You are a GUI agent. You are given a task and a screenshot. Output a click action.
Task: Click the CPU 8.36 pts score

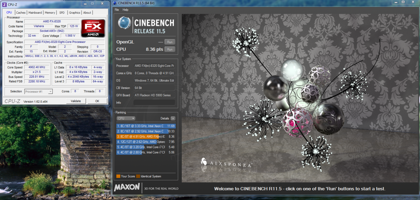tap(155, 49)
